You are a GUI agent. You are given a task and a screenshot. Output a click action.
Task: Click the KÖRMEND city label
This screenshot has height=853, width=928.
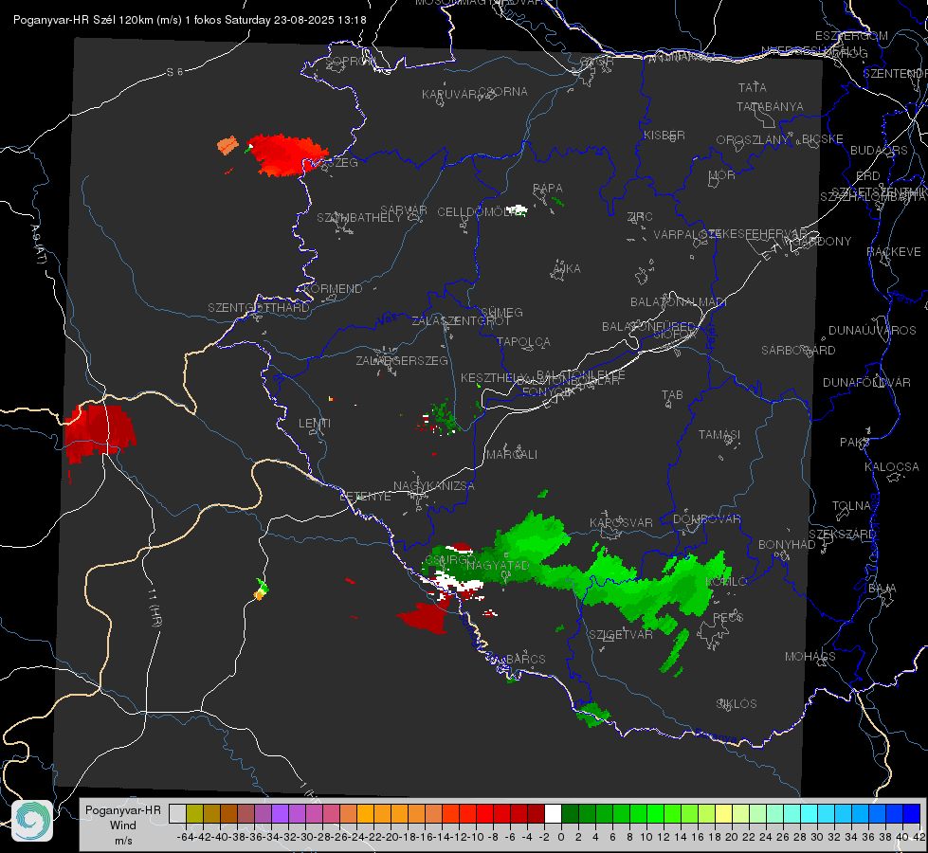(x=333, y=289)
